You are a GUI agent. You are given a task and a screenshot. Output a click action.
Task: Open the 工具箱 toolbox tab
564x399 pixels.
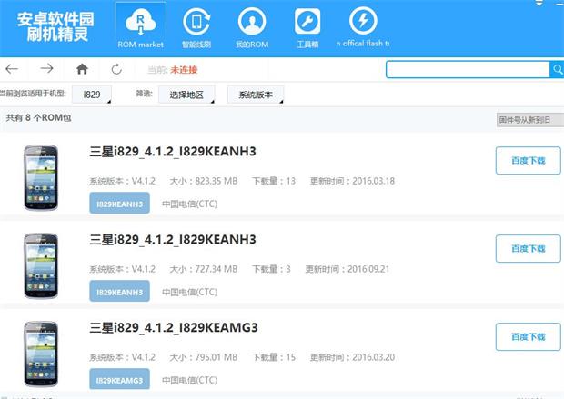click(307, 28)
